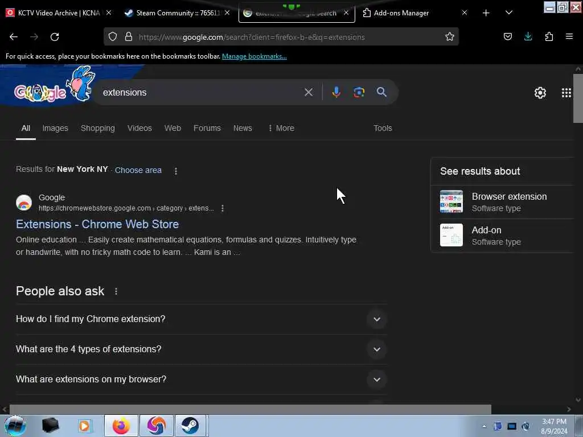Open Firefox from the taskbar

click(x=121, y=426)
